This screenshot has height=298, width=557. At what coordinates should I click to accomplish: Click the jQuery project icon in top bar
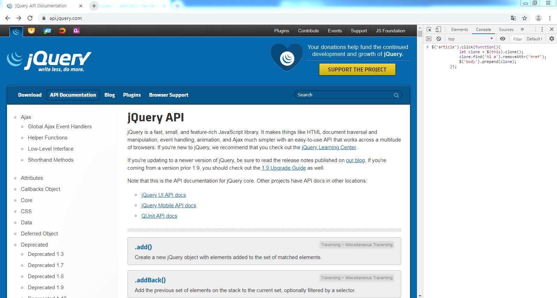click(16, 31)
